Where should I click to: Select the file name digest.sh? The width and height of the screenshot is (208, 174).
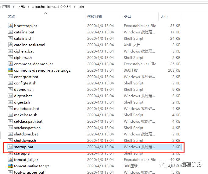pos(22,102)
